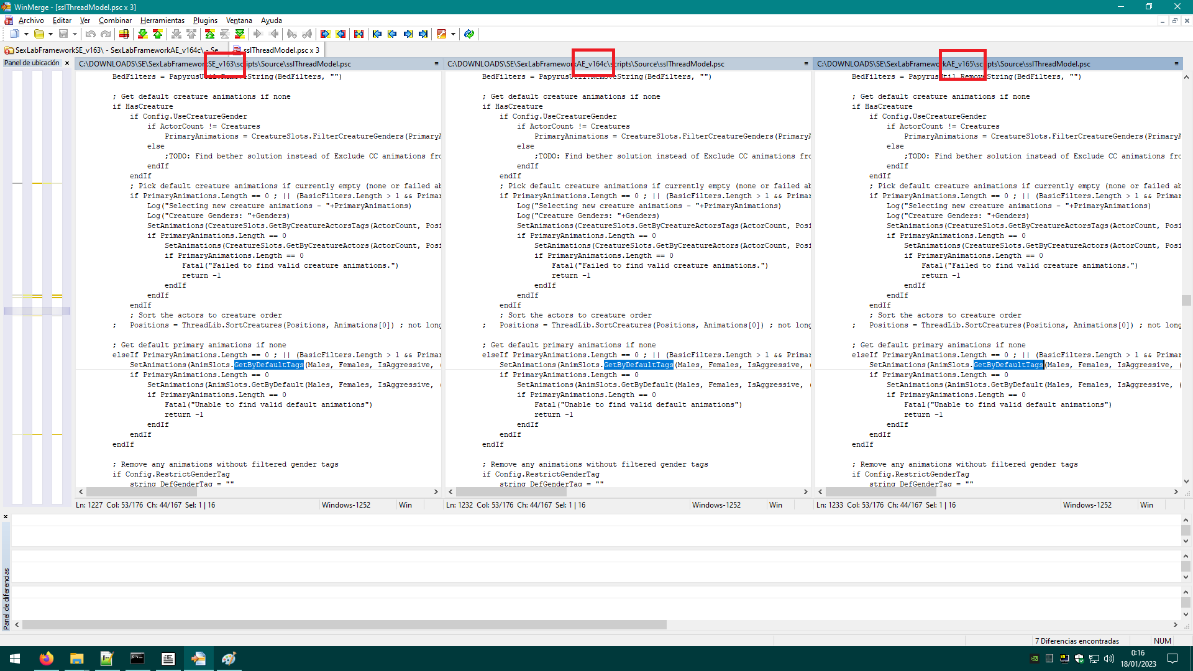
Task: Open the Editar menu
Action: [x=62, y=21]
